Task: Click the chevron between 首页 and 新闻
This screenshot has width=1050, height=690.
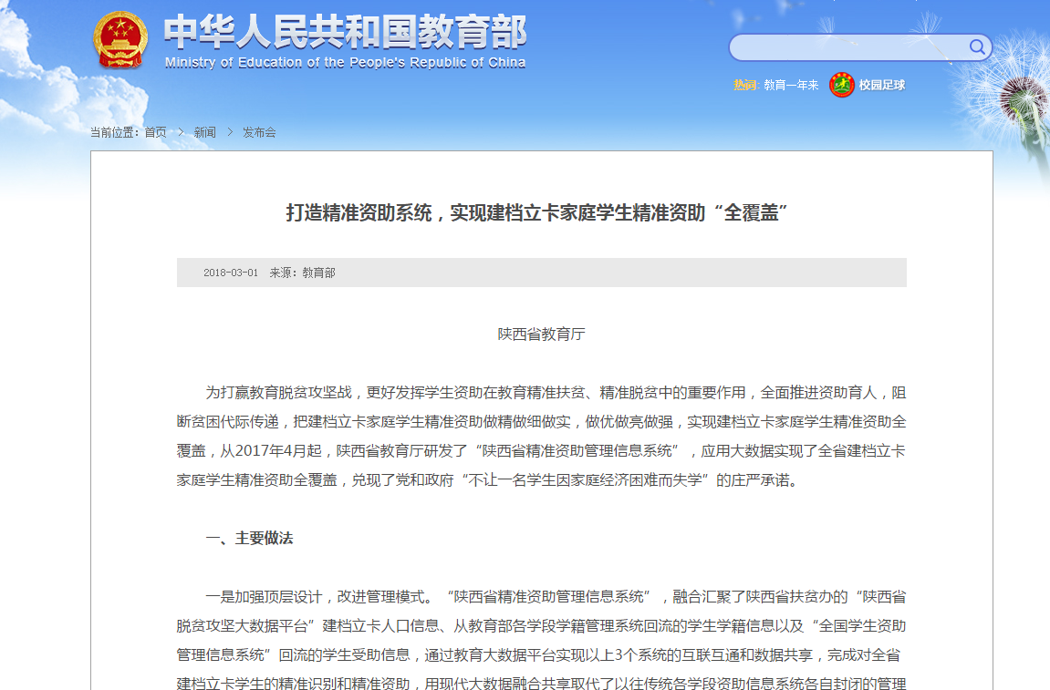Action: 181,132
